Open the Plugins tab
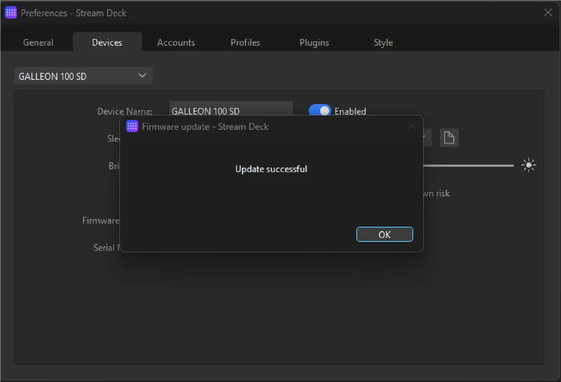The height and width of the screenshot is (382, 561). [314, 42]
